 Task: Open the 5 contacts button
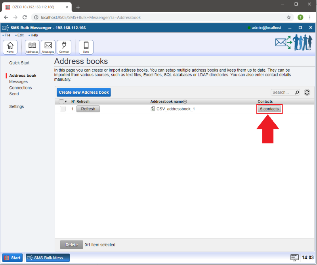(269, 109)
